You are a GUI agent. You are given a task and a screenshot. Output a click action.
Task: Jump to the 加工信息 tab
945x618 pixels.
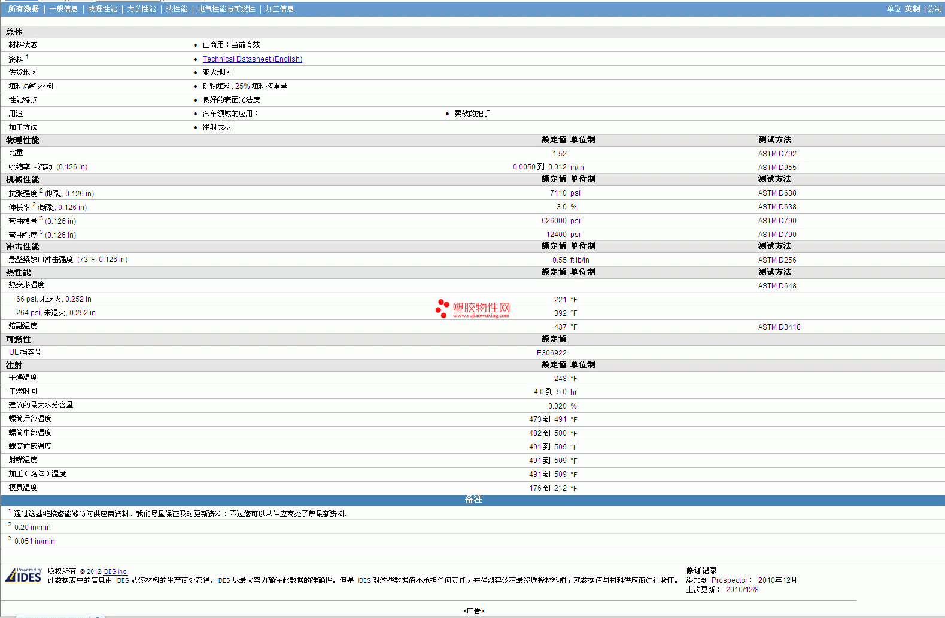(x=279, y=9)
